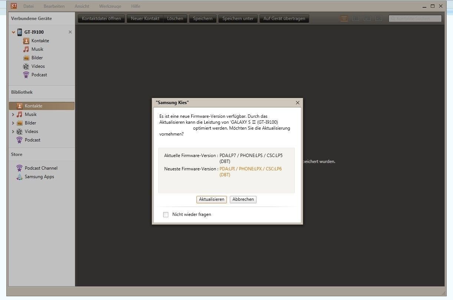Click the 'Auf Gerät übertragen' button
Image resolution: width=453 pixels, height=300 pixels.
tap(284, 19)
